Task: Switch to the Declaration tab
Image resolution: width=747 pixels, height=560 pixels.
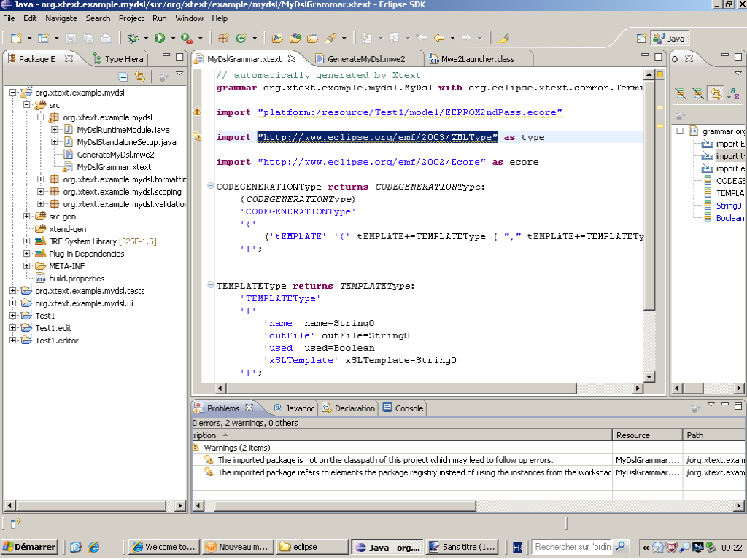Action: (349, 408)
